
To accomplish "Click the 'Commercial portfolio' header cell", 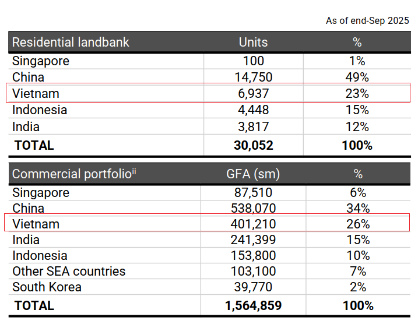I will [74, 174].
